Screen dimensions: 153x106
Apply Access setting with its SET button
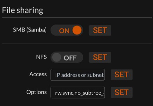pos(121,75)
